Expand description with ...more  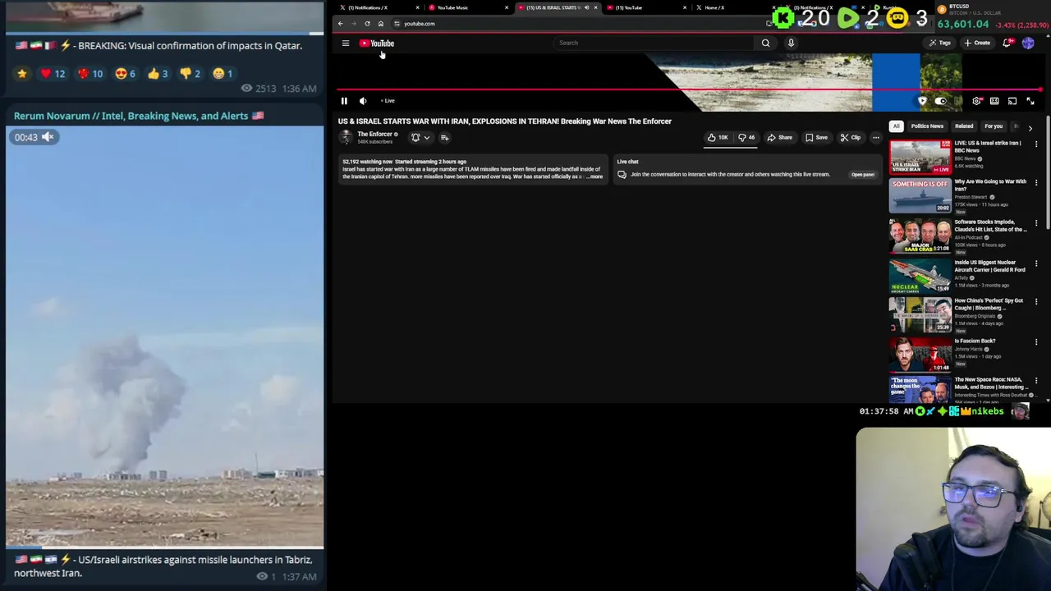tap(595, 176)
